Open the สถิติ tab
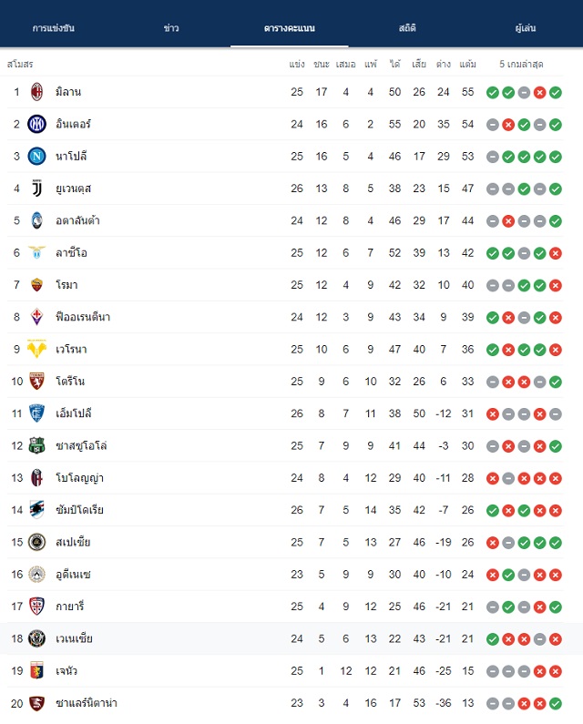This screenshot has height=724, width=583. (407, 28)
